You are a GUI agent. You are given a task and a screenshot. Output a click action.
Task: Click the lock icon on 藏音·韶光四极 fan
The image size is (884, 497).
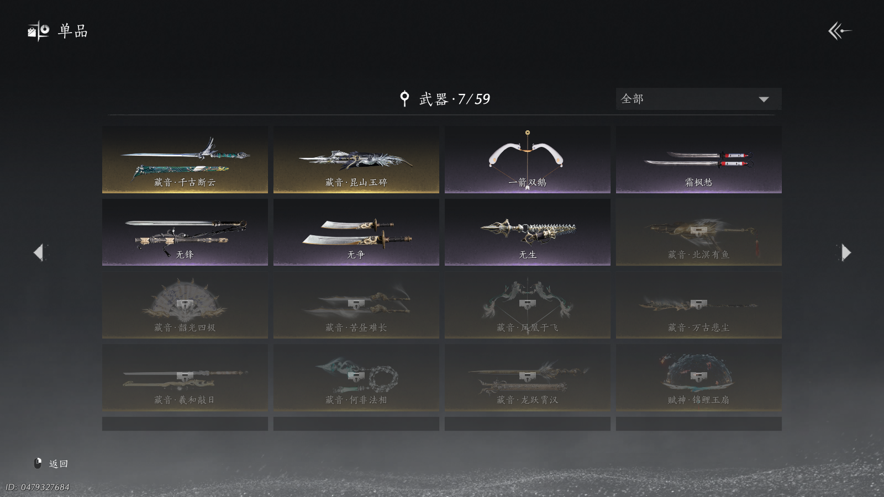click(x=185, y=303)
